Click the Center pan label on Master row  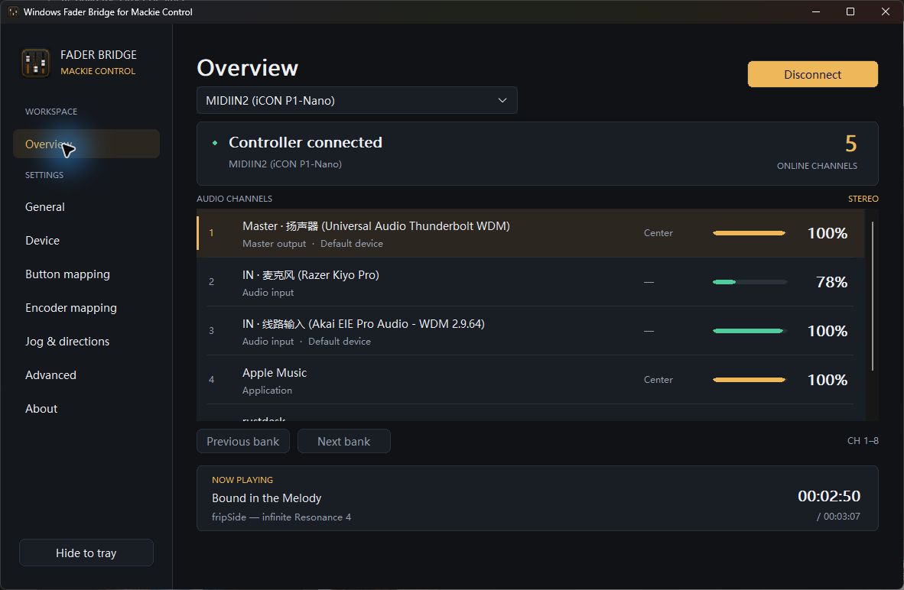click(x=658, y=233)
